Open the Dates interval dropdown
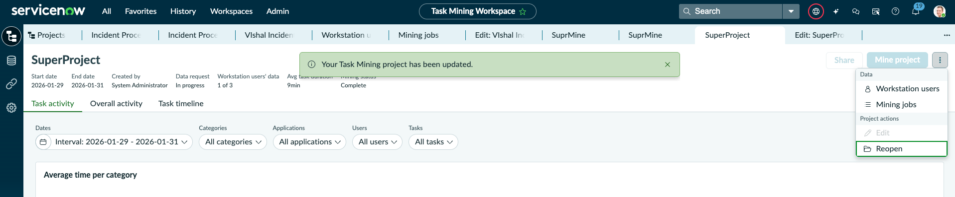Image resolution: width=955 pixels, height=197 pixels. [x=114, y=142]
